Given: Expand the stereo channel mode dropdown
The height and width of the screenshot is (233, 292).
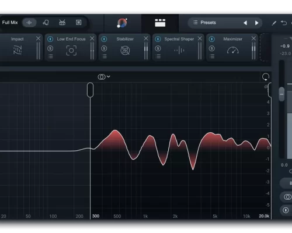Looking at the screenshot, I should point(104,77).
